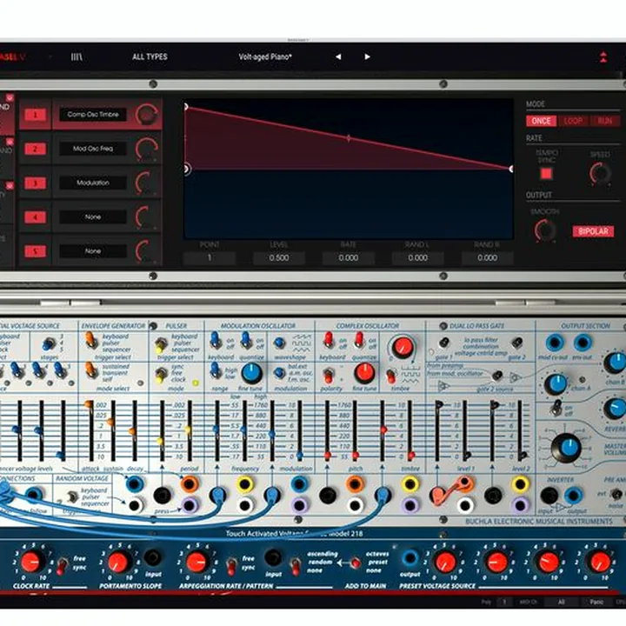Toggle the Tempo Sync red button
The height and width of the screenshot is (626, 626).
coord(546,174)
